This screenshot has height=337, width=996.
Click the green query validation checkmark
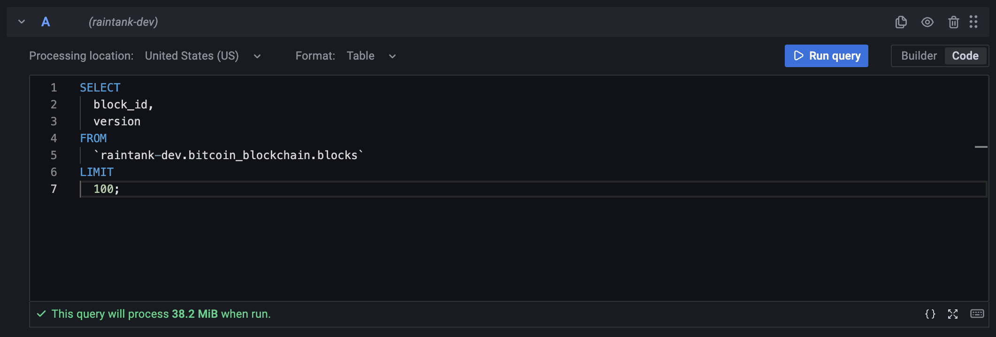pyautogui.click(x=41, y=314)
